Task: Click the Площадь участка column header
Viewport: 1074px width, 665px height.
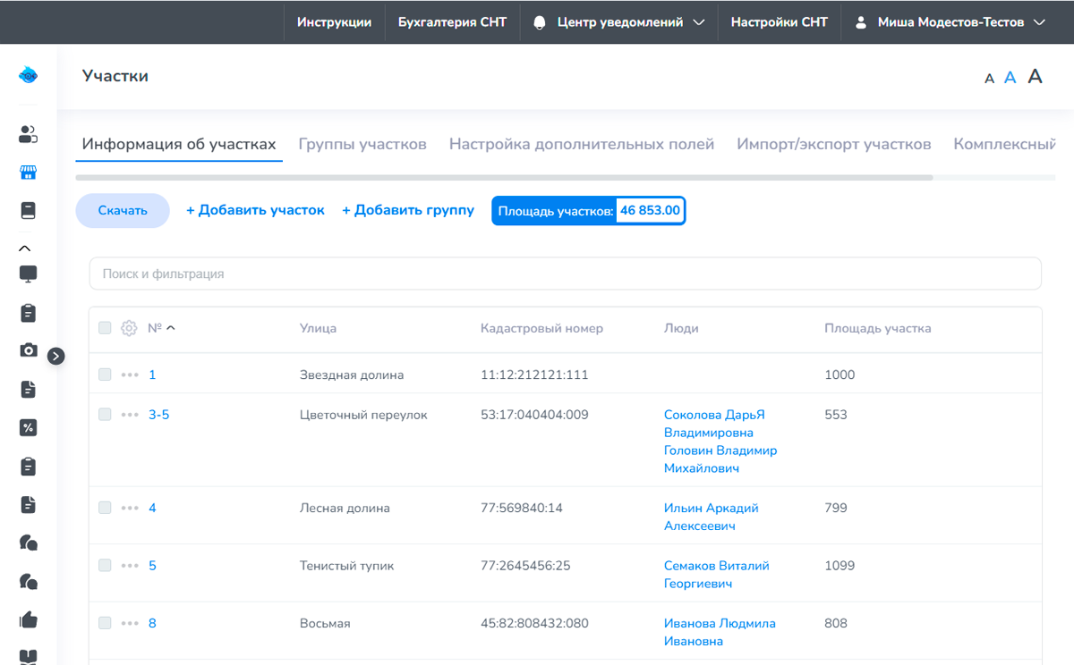Action: (x=878, y=328)
